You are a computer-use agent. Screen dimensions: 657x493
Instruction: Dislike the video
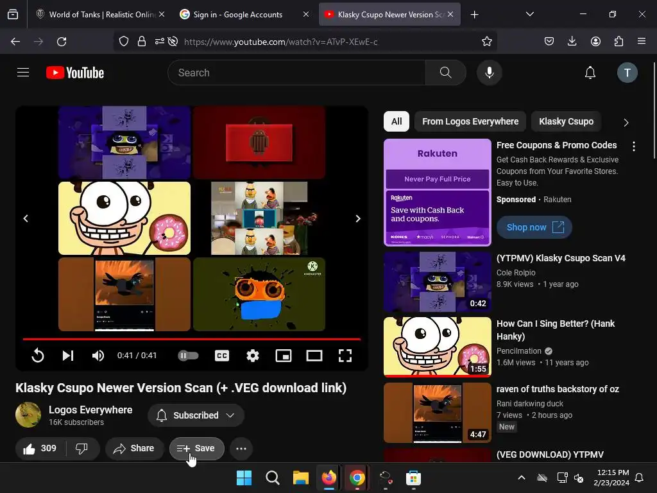click(x=82, y=448)
